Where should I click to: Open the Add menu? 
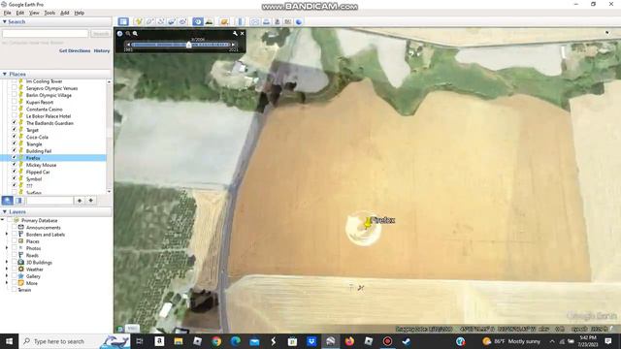pyautogui.click(x=65, y=13)
